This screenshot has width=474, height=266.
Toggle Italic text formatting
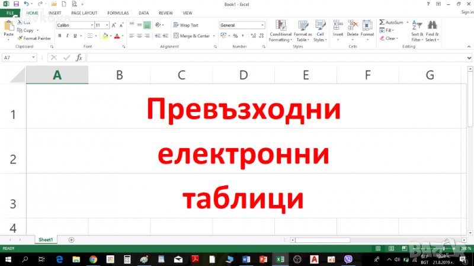(x=66, y=36)
